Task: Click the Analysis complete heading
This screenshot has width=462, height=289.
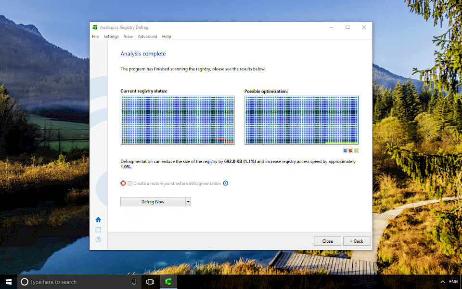Action: coord(143,53)
